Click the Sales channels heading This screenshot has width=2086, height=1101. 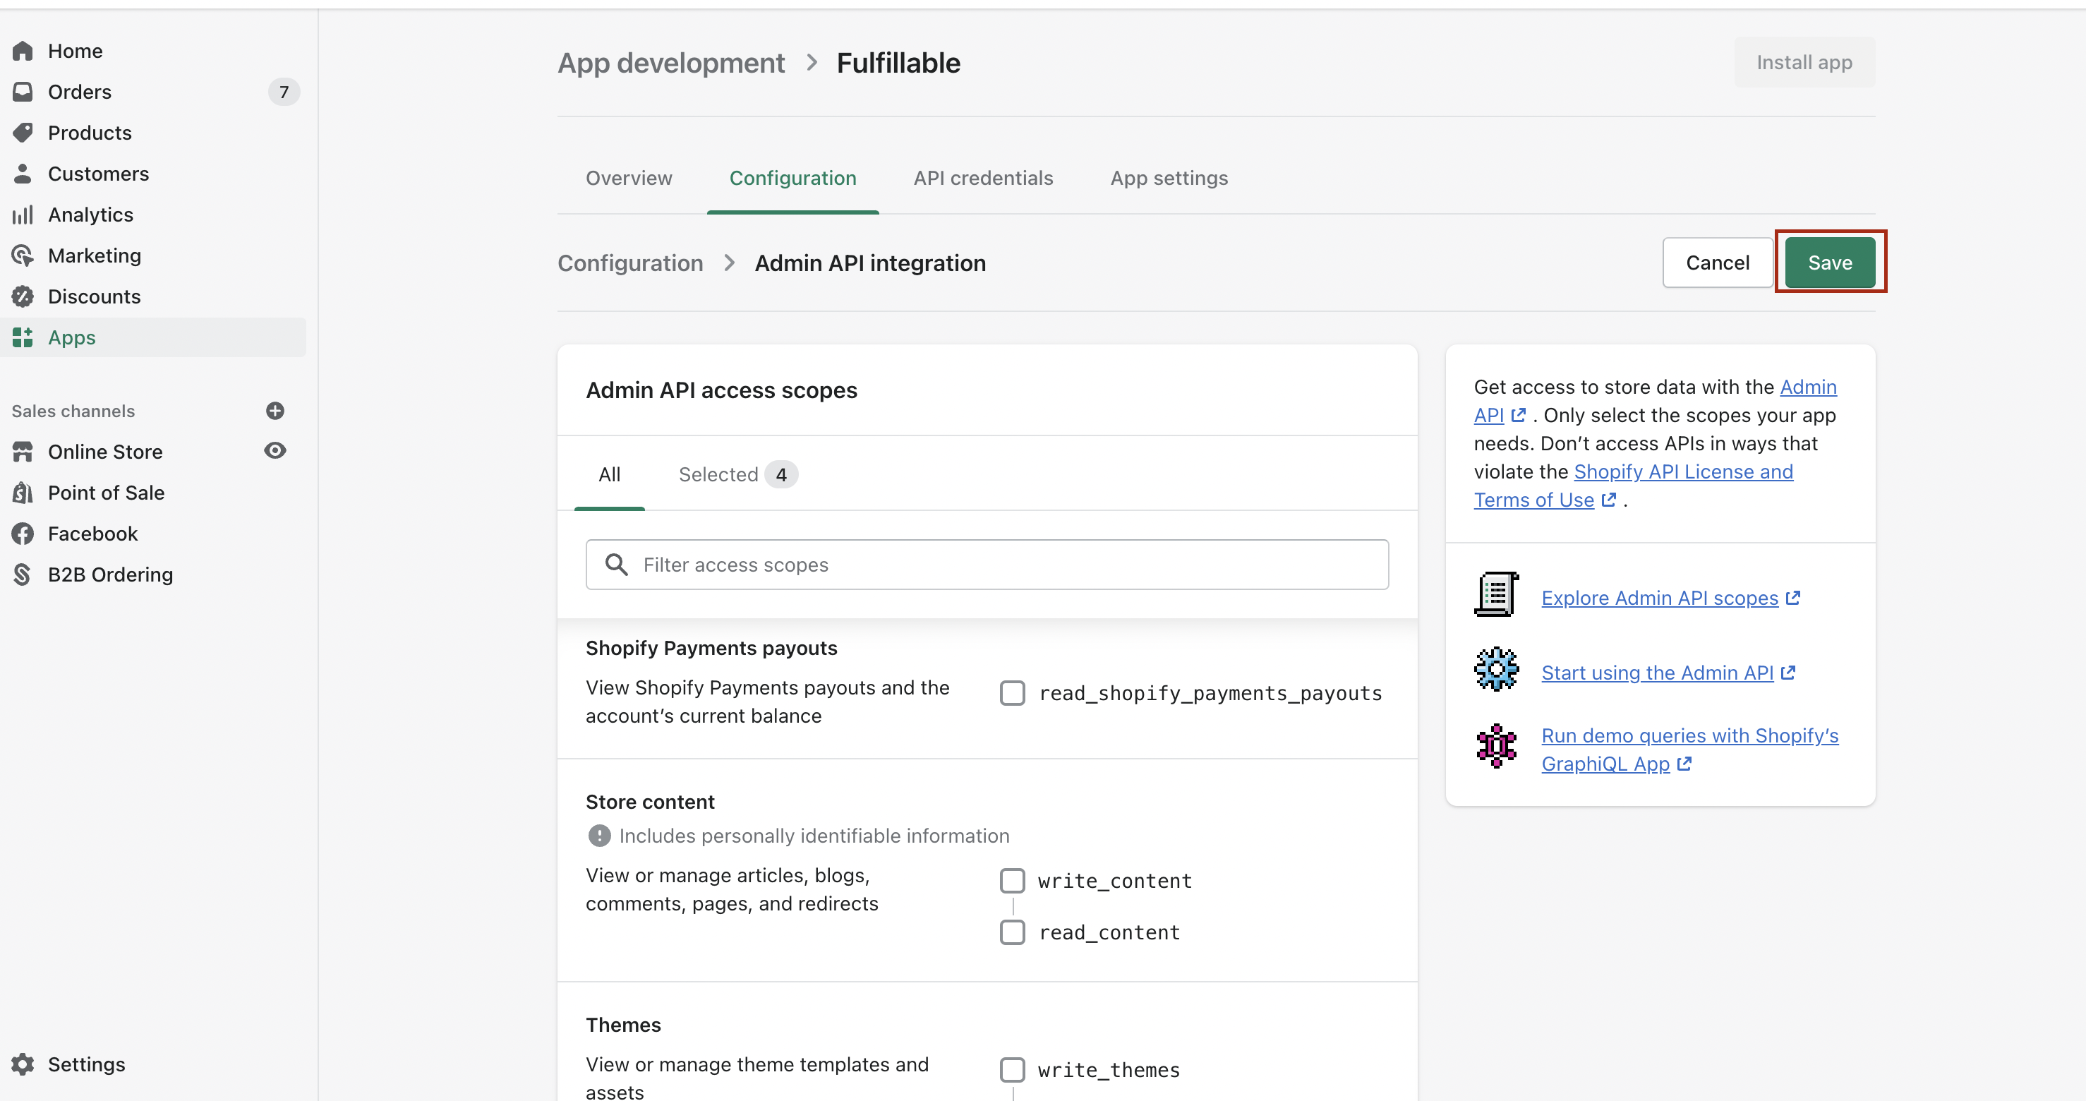[x=73, y=411]
